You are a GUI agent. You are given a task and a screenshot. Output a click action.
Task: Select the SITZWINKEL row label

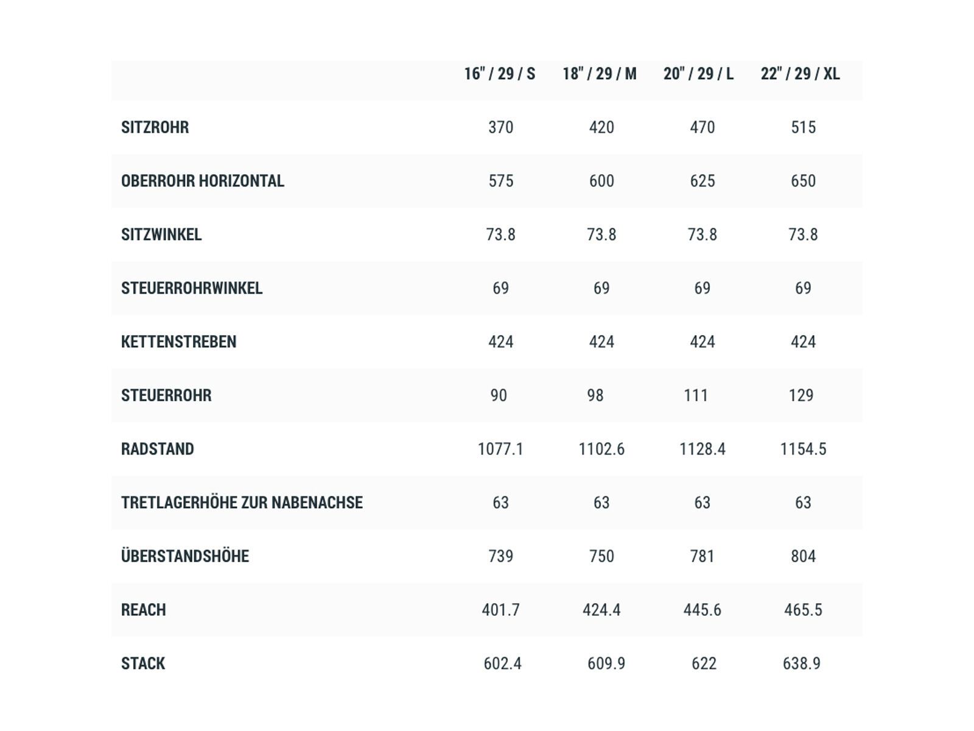point(161,235)
